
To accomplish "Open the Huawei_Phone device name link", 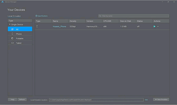I will pyautogui.click(x=59, y=26).
